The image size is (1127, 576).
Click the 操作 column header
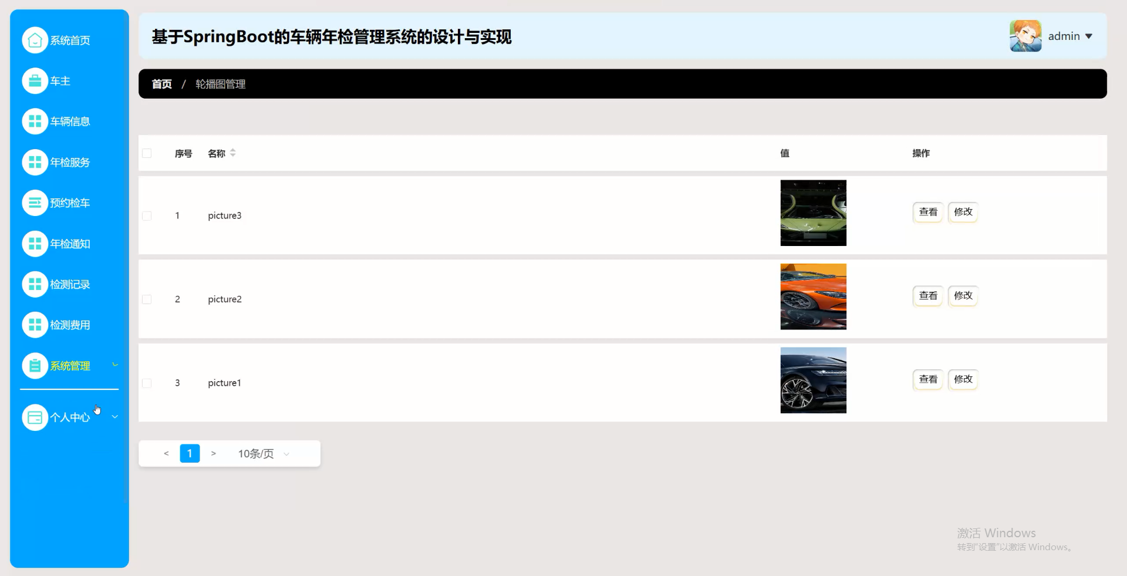(921, 153)
